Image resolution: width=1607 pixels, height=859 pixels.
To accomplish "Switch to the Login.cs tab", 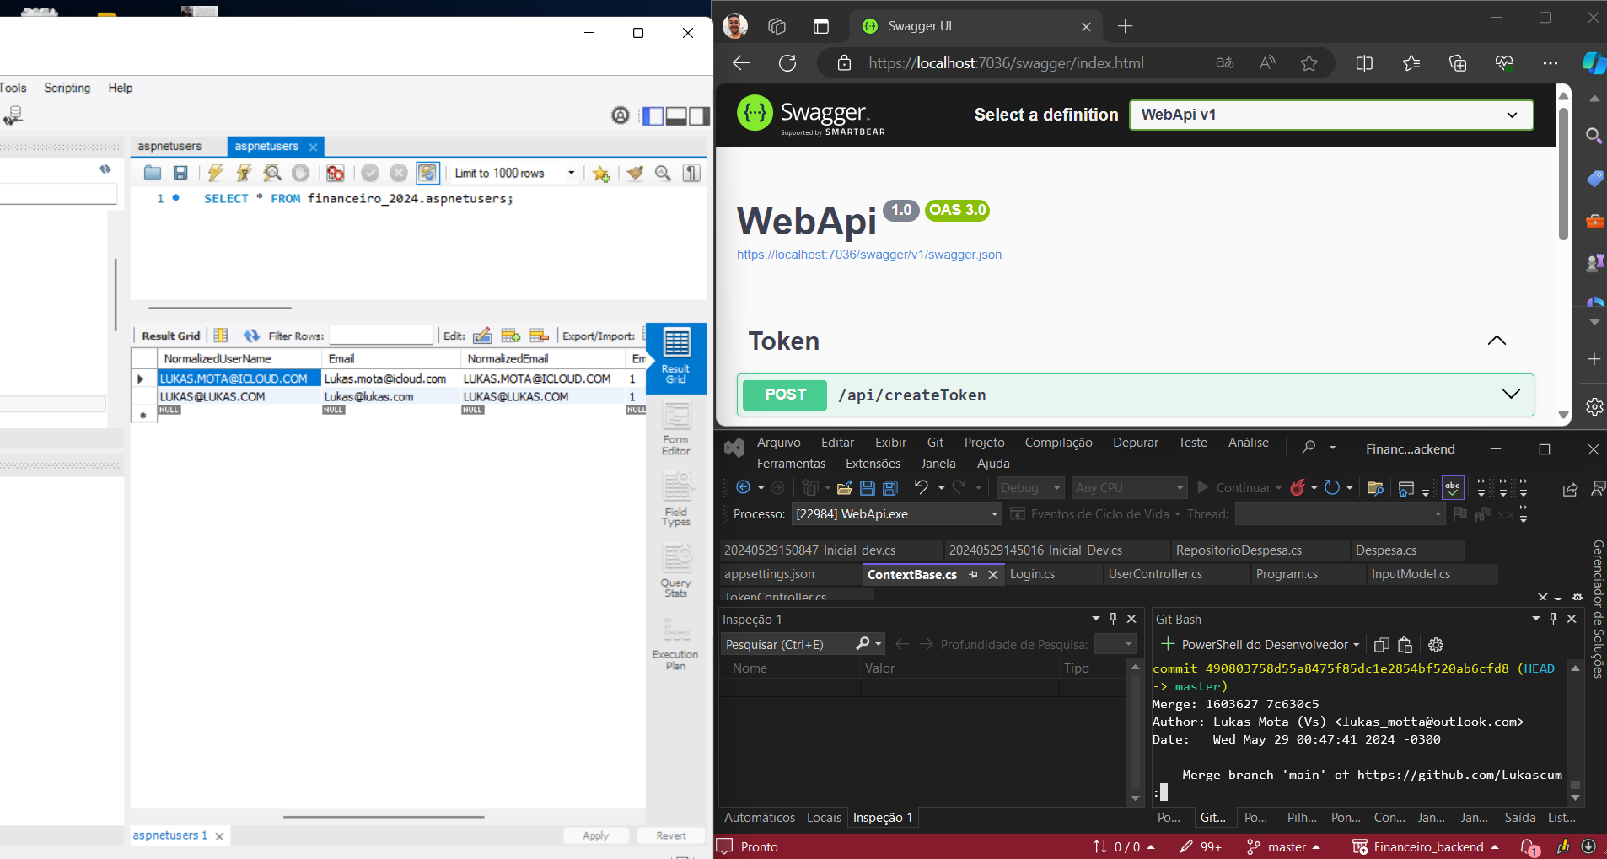I will (x=1035, y=574).
